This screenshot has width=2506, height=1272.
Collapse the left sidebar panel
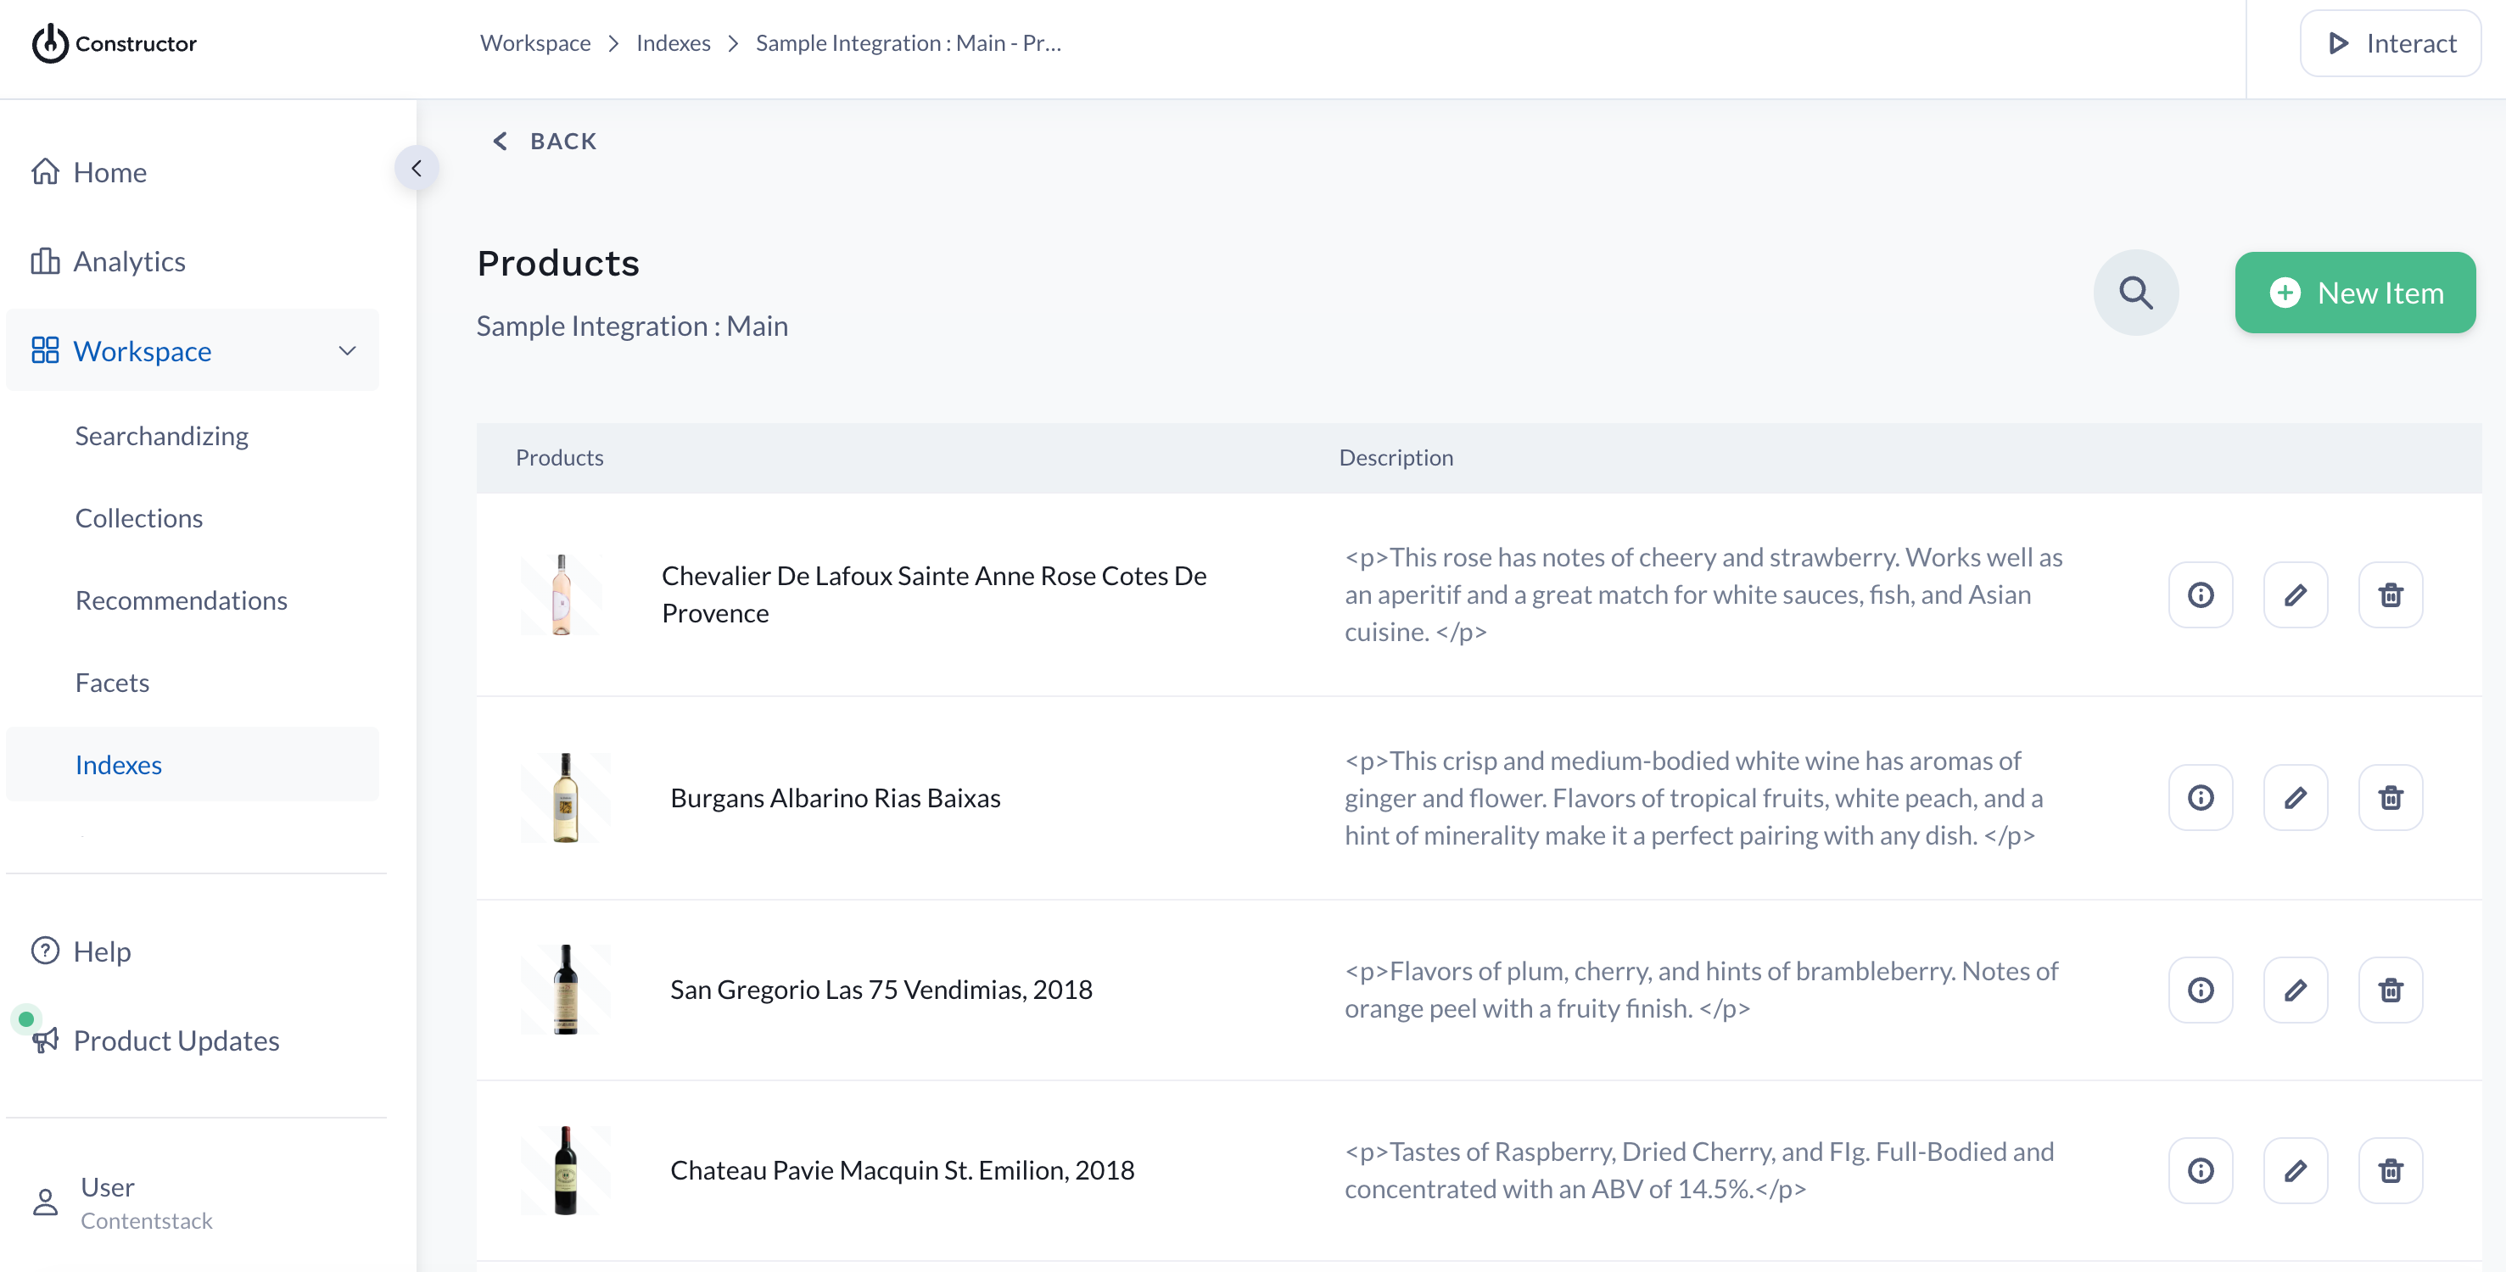coord(417,168)
